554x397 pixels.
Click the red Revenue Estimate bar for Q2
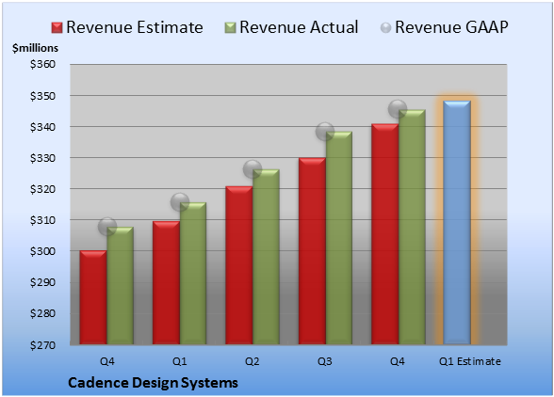point(239,265)
